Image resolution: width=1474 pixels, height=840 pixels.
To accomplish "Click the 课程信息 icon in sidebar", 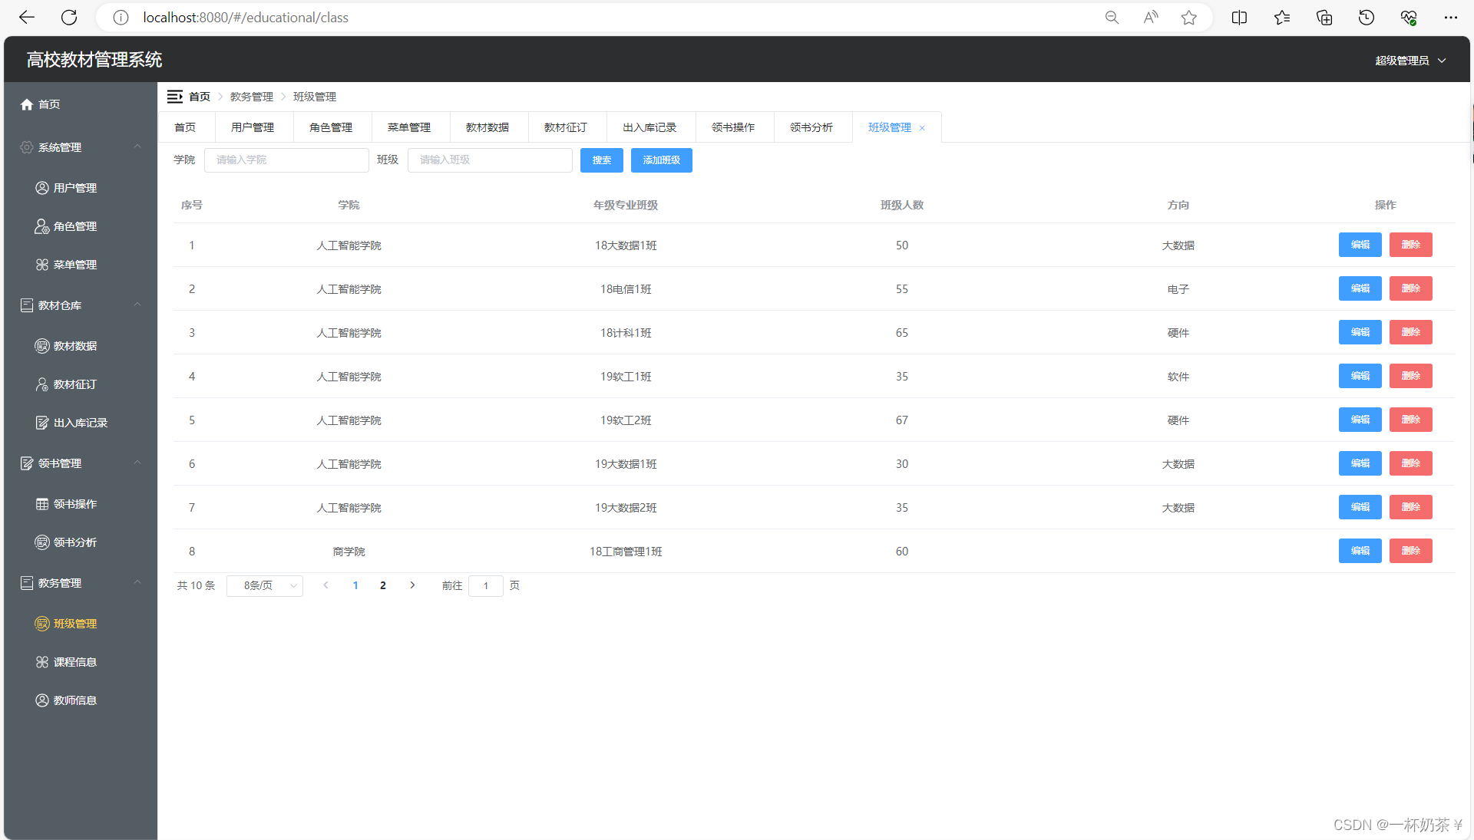I will coord(42,662).
